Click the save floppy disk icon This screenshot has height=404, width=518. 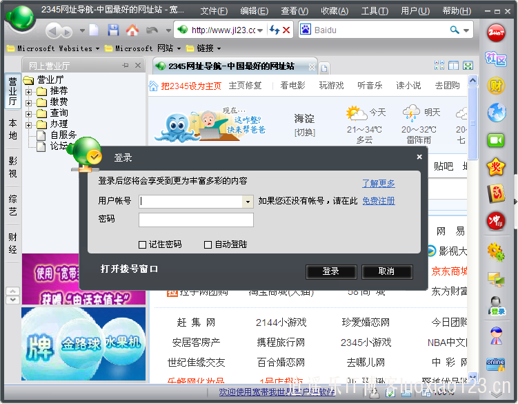pos(113,30)
